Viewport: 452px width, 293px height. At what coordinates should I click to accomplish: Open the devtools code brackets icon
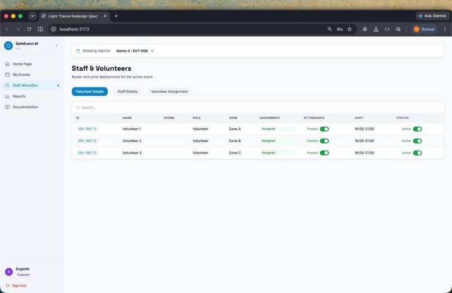click(x=387, y=29)
